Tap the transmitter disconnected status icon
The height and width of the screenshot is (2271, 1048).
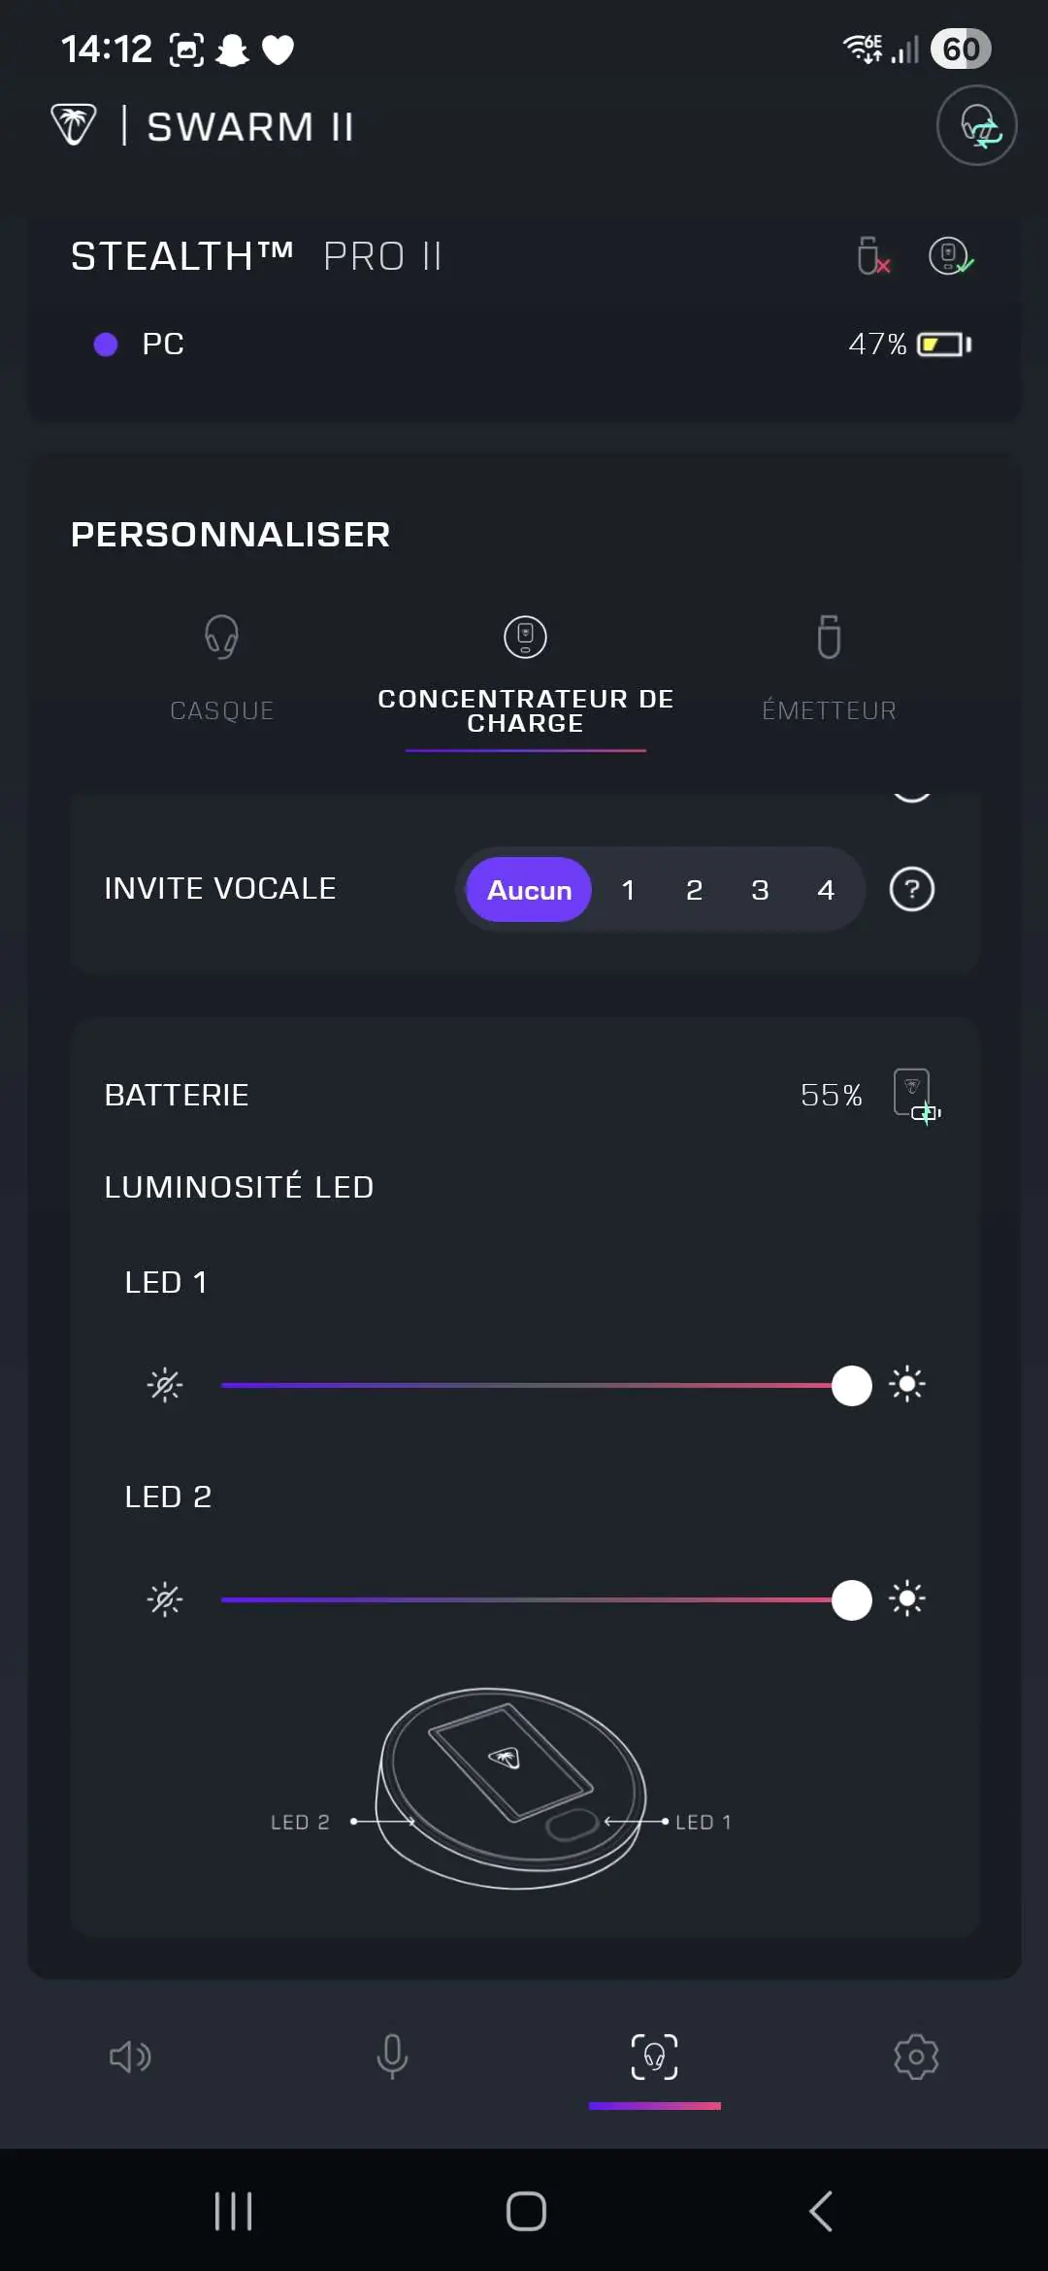pyautogui.click(x=873, y=256)
